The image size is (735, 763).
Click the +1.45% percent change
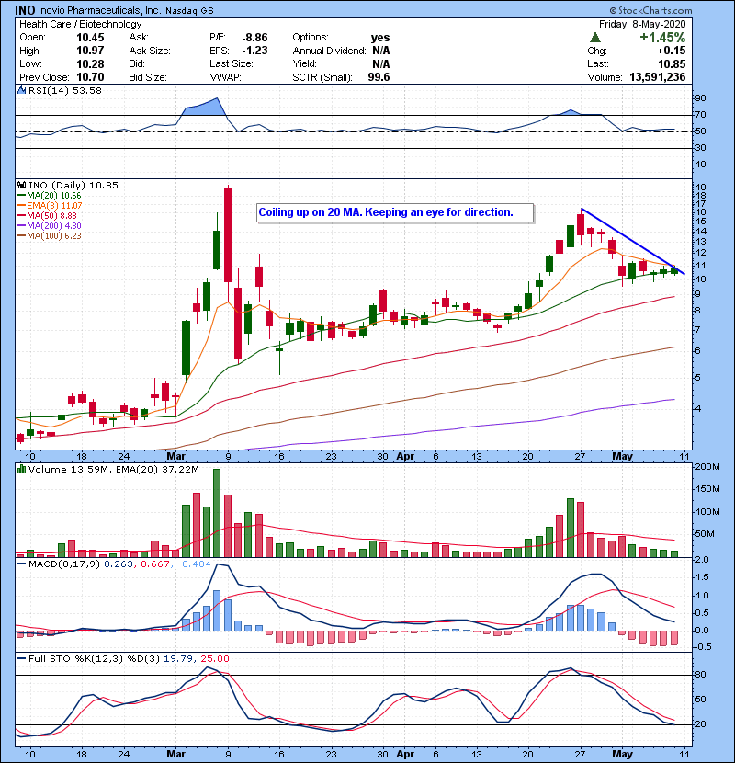[662, 38]
